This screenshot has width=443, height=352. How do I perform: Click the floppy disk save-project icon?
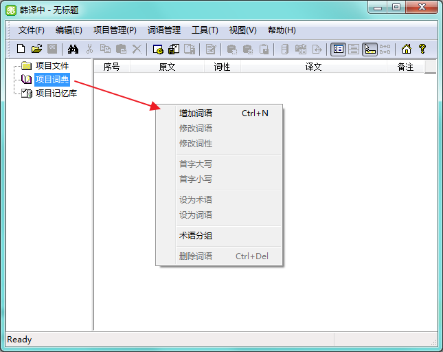pyautogui.click(x=174, y=49)
